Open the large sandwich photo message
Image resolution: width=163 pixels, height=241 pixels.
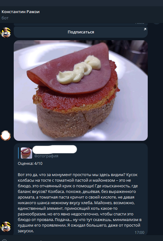click(x=81, y=91)
